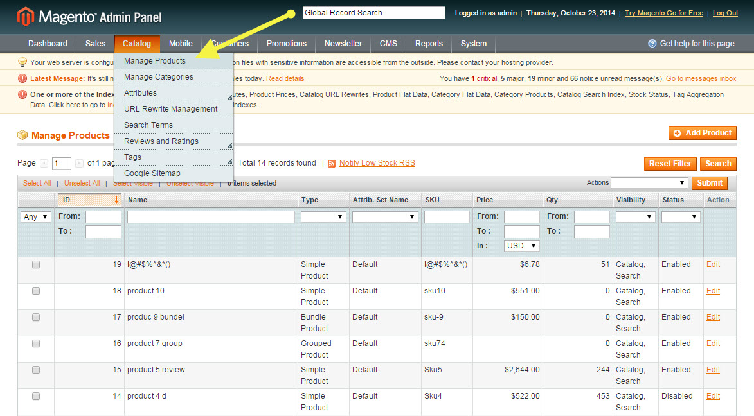Open Go to messages inbox link
This screenshot has width=754, height=416.
[x=701, y=78]
